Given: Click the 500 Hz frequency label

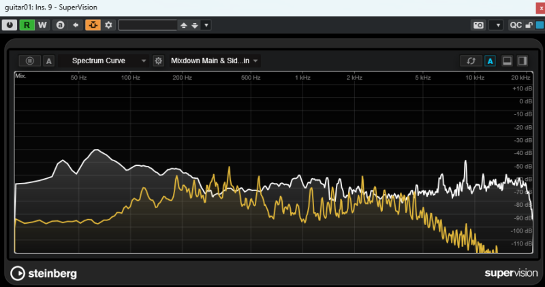Looking at the screenshot, I should click(x=251, y=78).
